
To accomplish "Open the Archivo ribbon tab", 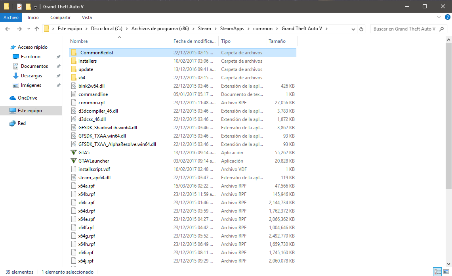I will (x=11, y=17).
